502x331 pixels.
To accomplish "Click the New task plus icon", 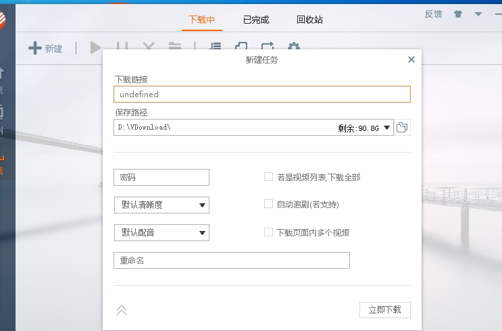I will [x=35, y=48].
